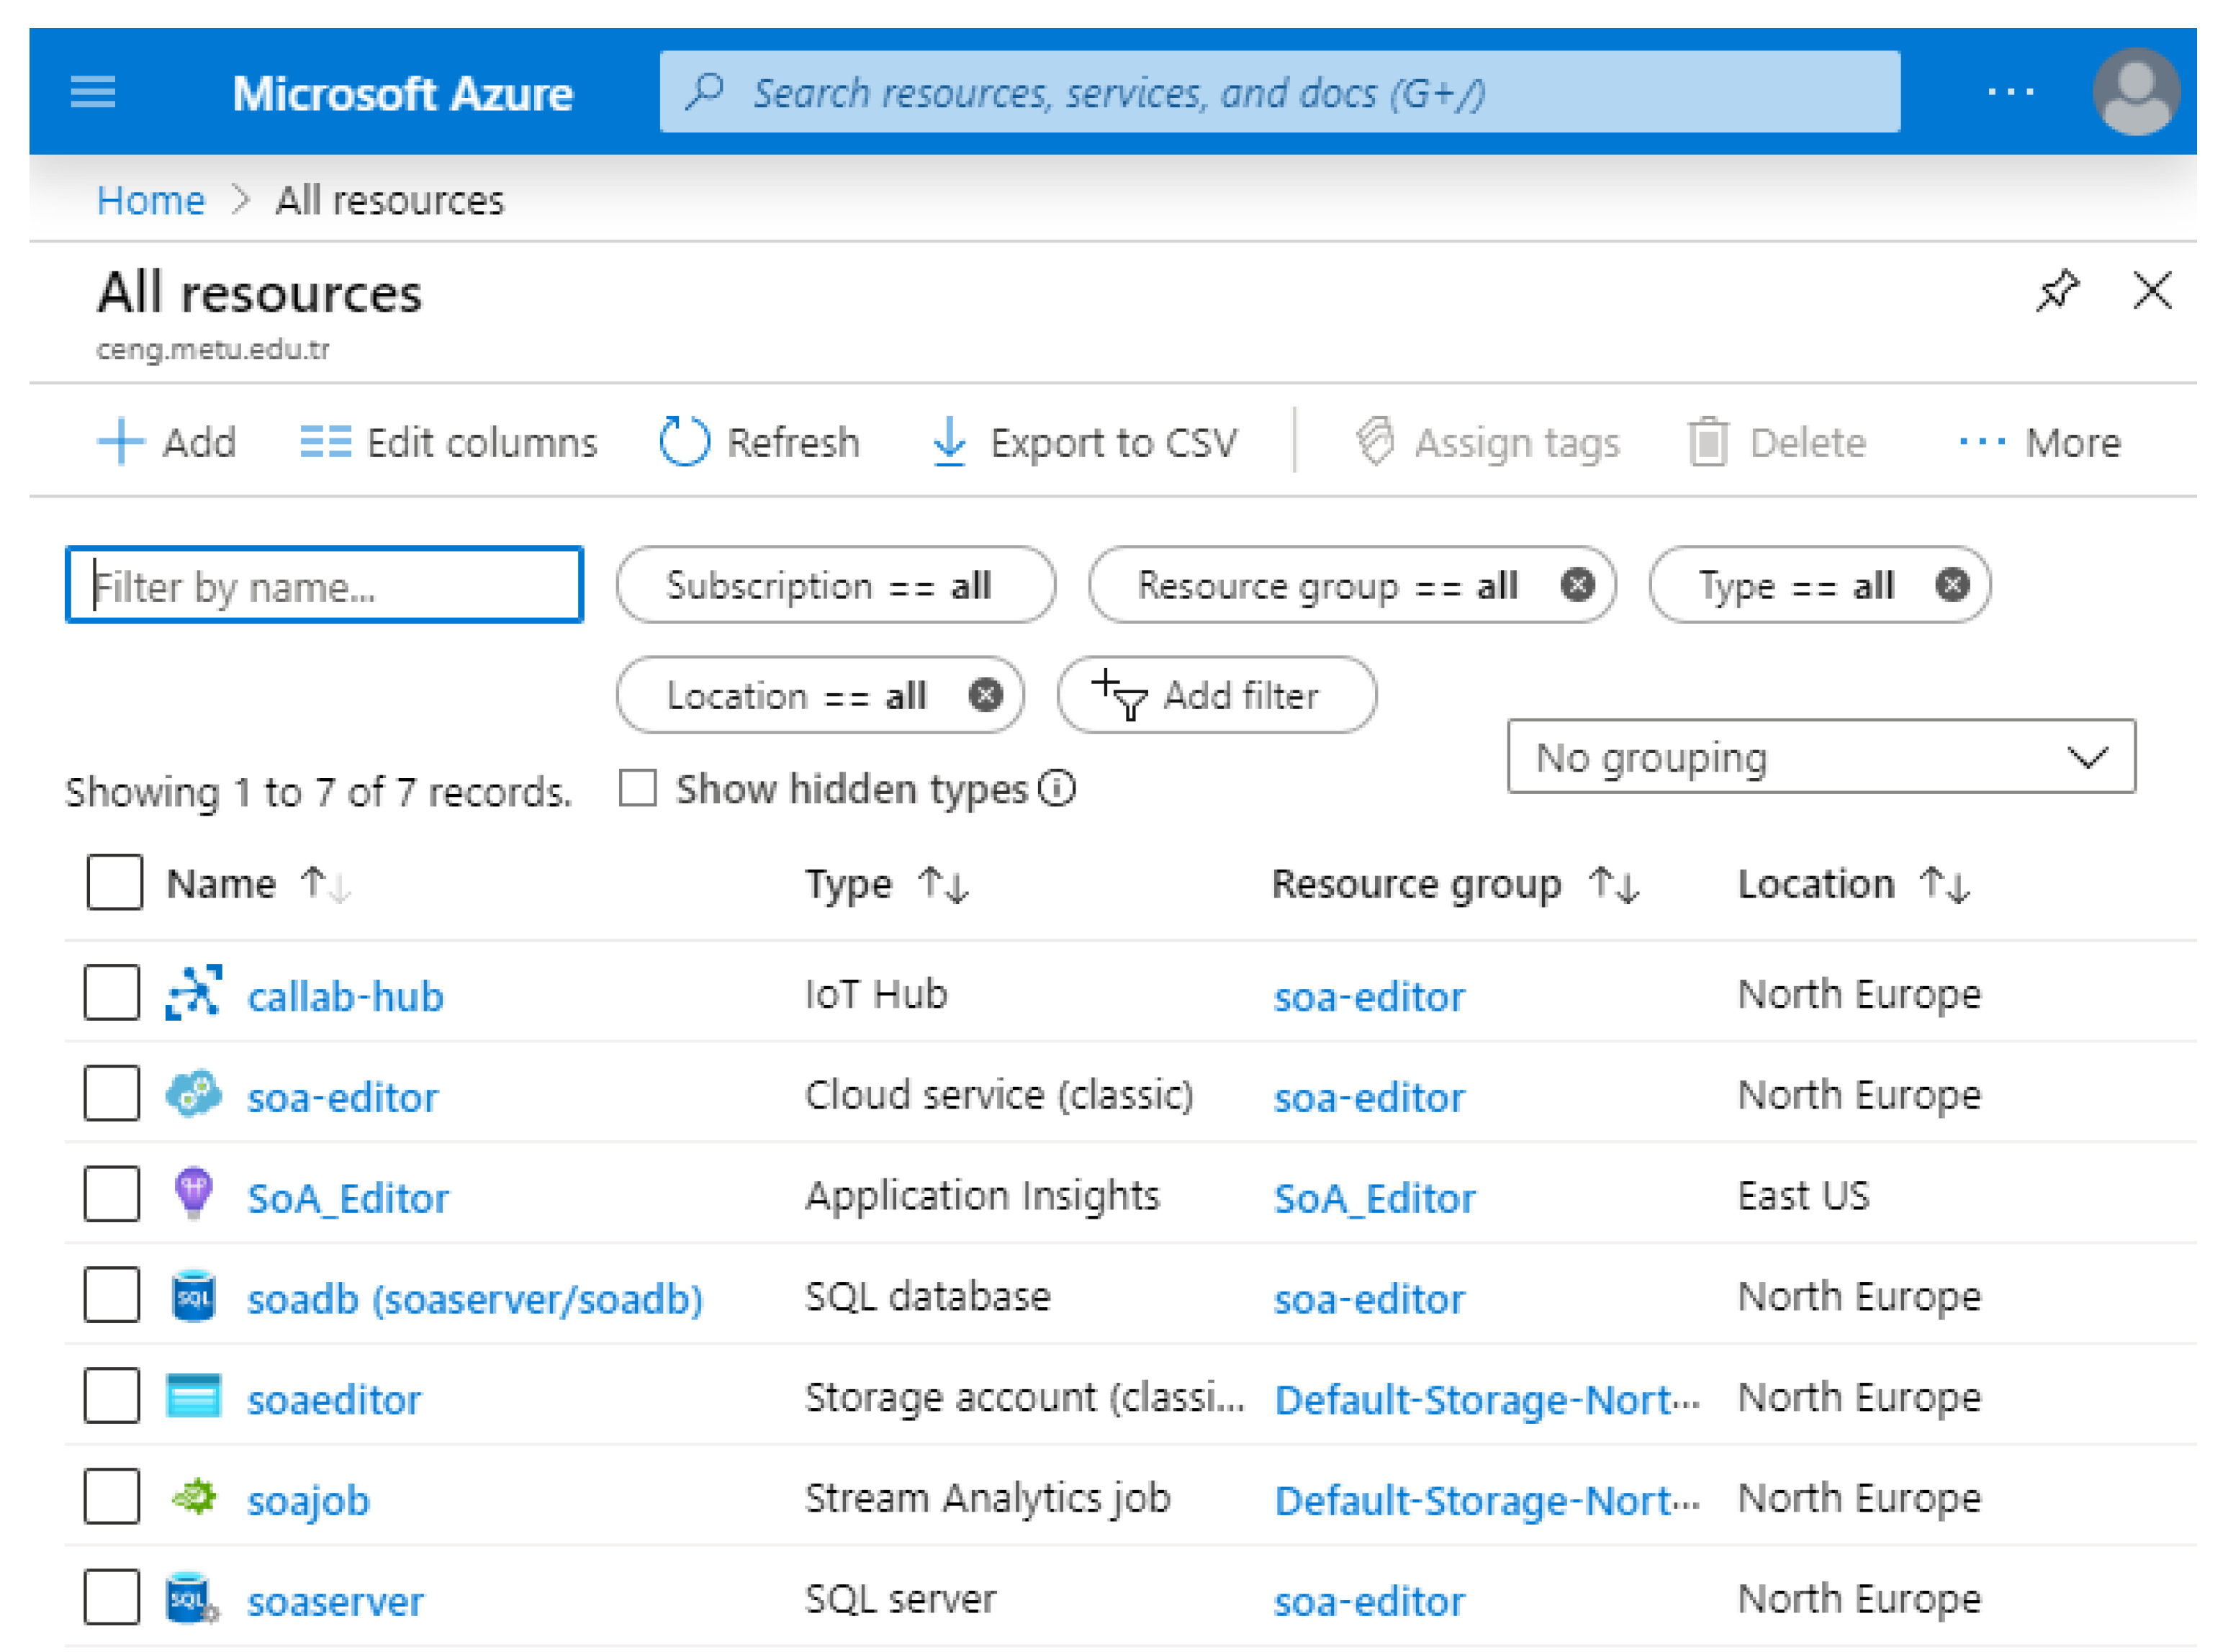Refresh the resource list
The width and height of the screenshot is (2228, 1652).
click(759, 442)
